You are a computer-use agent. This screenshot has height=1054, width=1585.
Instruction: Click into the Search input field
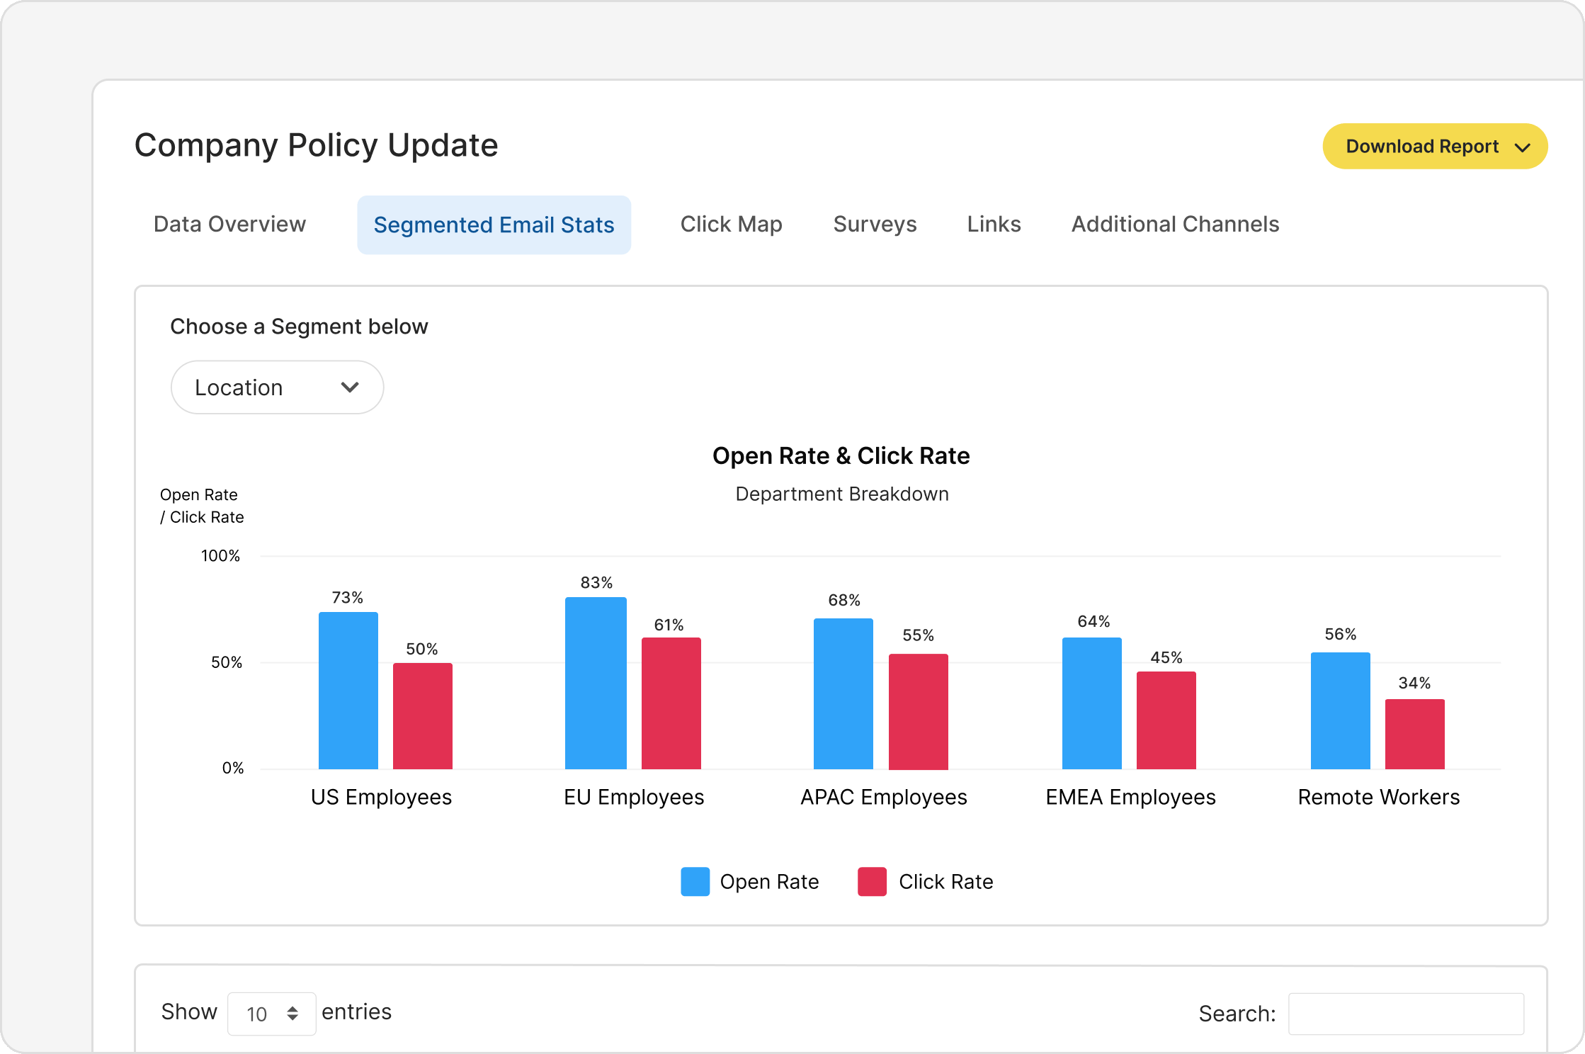(x=1405, y=1014)
